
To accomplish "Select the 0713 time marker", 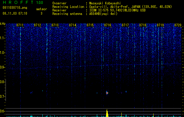I will 55,25.
